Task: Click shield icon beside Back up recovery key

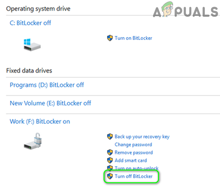Action: point(110,137)
